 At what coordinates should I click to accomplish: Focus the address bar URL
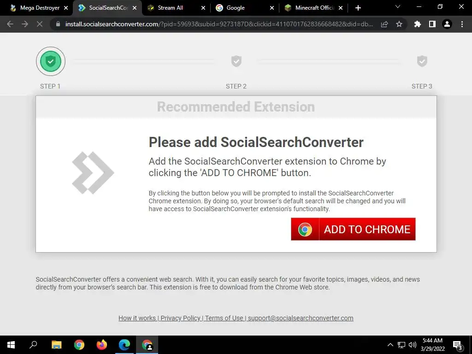tap(219, 24)
